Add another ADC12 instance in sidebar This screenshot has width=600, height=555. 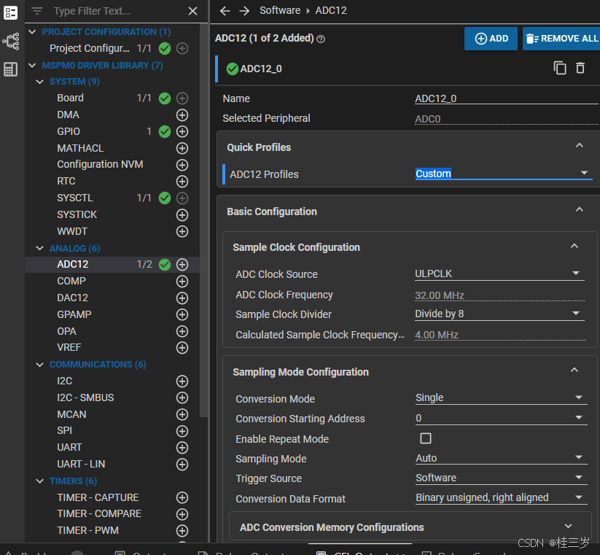click(182, 265)
